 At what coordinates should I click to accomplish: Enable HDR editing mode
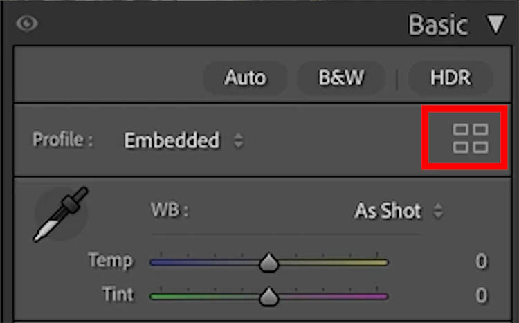click(x=450, y=78)
